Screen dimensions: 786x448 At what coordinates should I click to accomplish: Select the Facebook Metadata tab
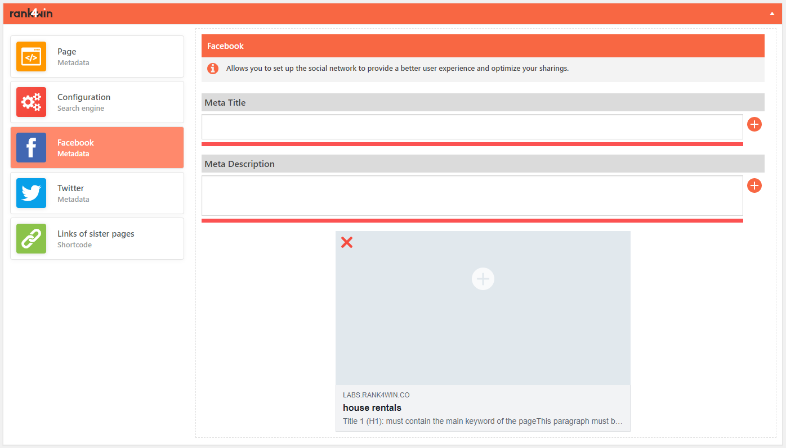point(97,148)
